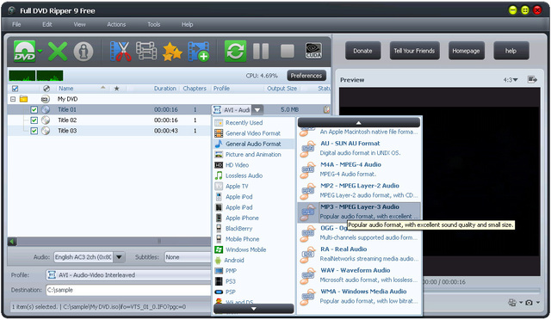Viewport: 551px width, 320px height.
Task: Stop the ripping process
Action: pyautogui.click(x=288, y=52)
